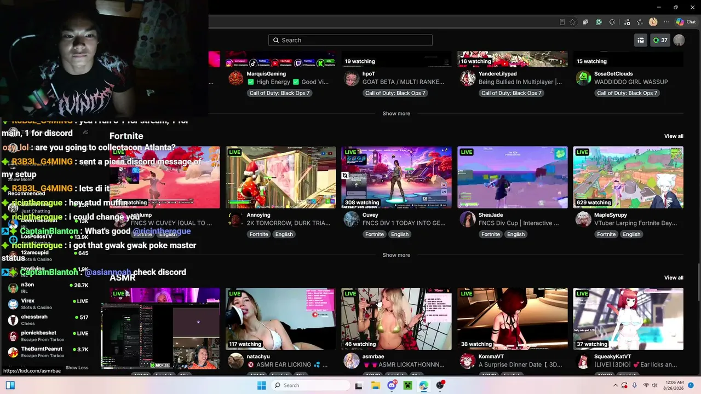Collapse the sidebar with Show Less
The image size is (701, 394).
[x=77, y=368]
